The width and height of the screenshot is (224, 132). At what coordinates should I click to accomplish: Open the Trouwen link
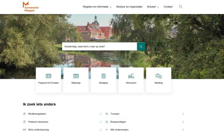pyautogui.click(x=115, y=114)
